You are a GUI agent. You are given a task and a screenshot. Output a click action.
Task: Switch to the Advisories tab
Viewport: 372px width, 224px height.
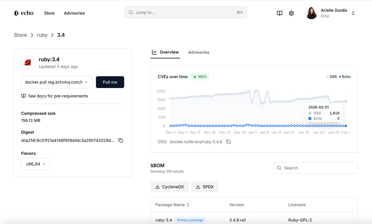pyautogui.click(x=199, y=52)
